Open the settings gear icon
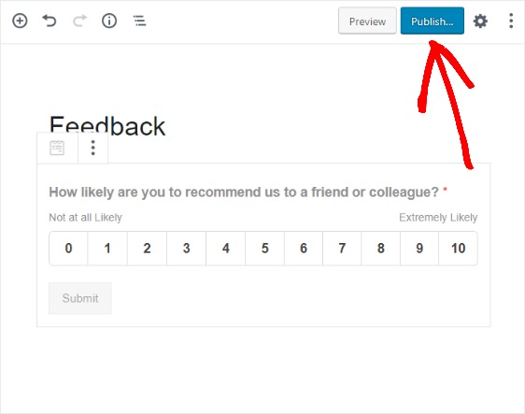Image resolution: width=525 pixels, height=414 pixels. tap(480, 21)
